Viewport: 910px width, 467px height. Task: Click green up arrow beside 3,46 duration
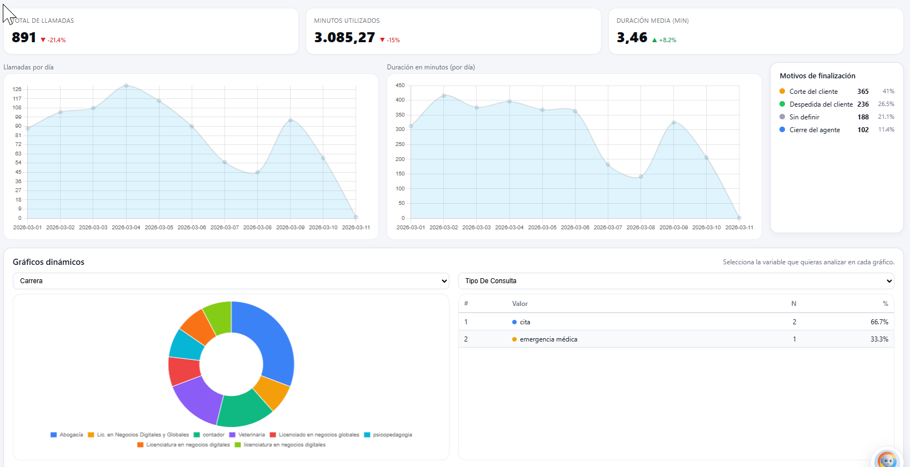pyautogui.click(x=654, y=40)
